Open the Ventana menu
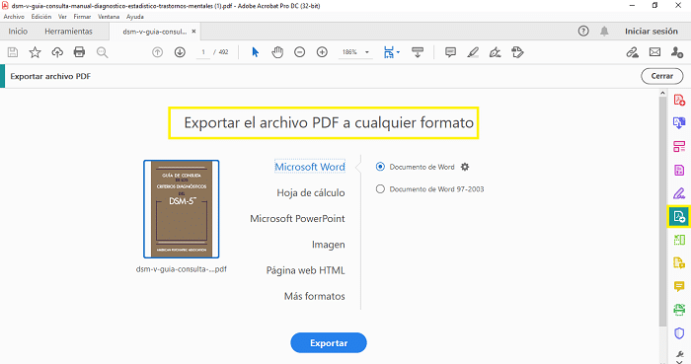 (x=109, y=17)
